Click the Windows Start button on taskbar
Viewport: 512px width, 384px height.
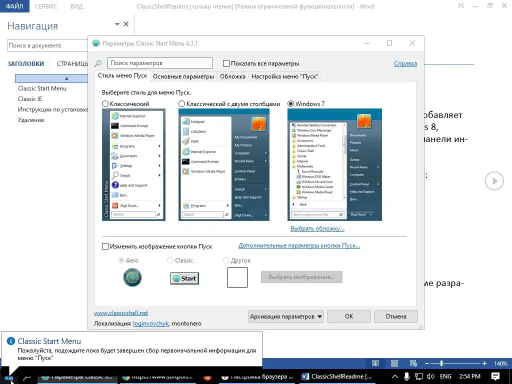[x=9, y=378]
